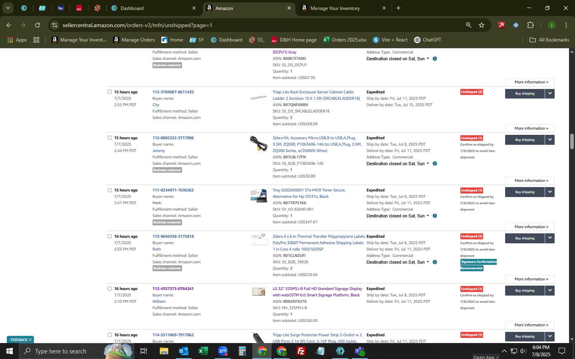Open Microsoft Teams from the taskbar

click(360, 351)
